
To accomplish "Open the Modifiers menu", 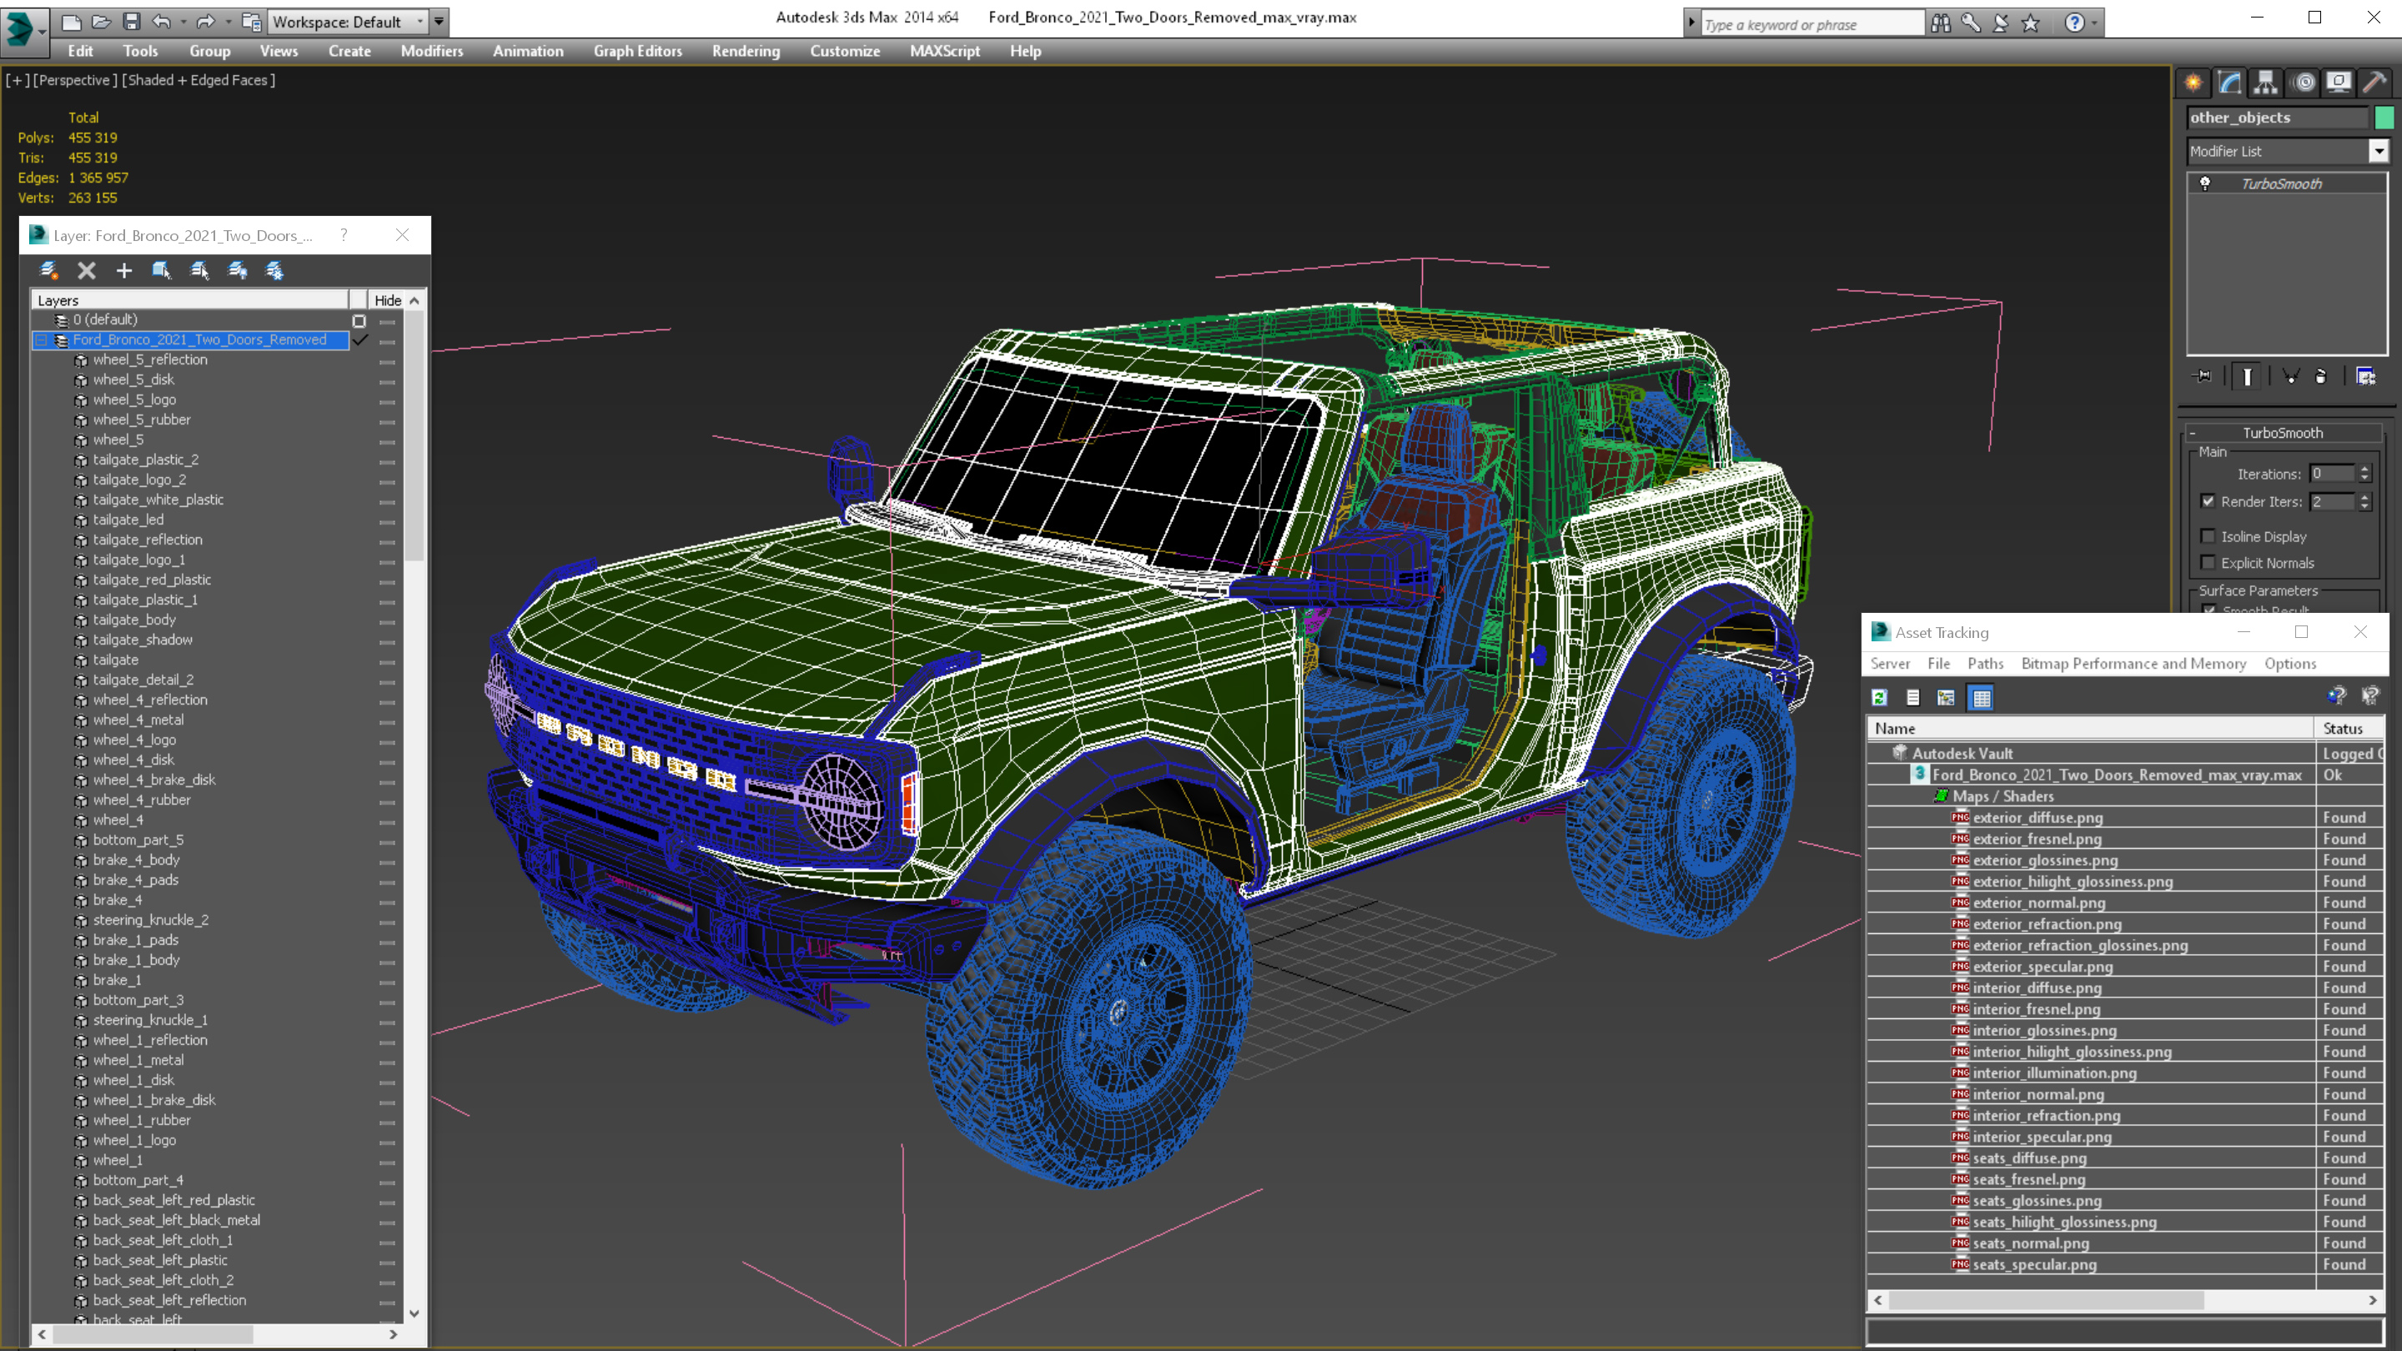I will (432, 51).
